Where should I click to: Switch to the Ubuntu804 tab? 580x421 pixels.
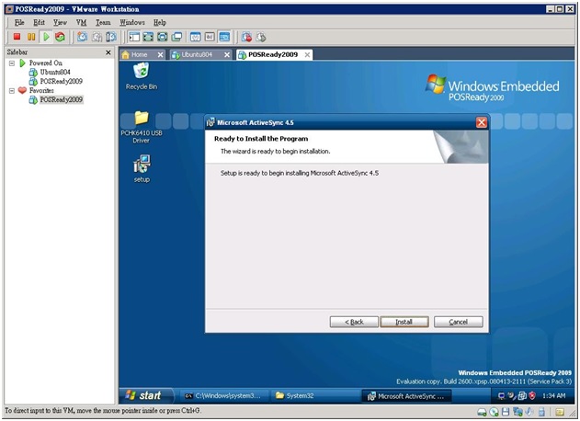point(201,55)
